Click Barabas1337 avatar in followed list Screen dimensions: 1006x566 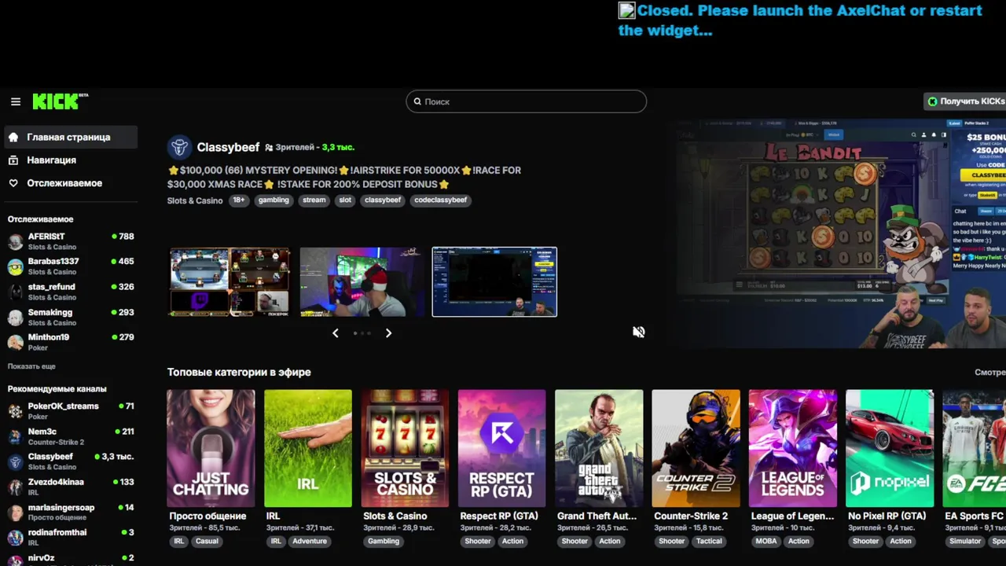tap(16, 266)
